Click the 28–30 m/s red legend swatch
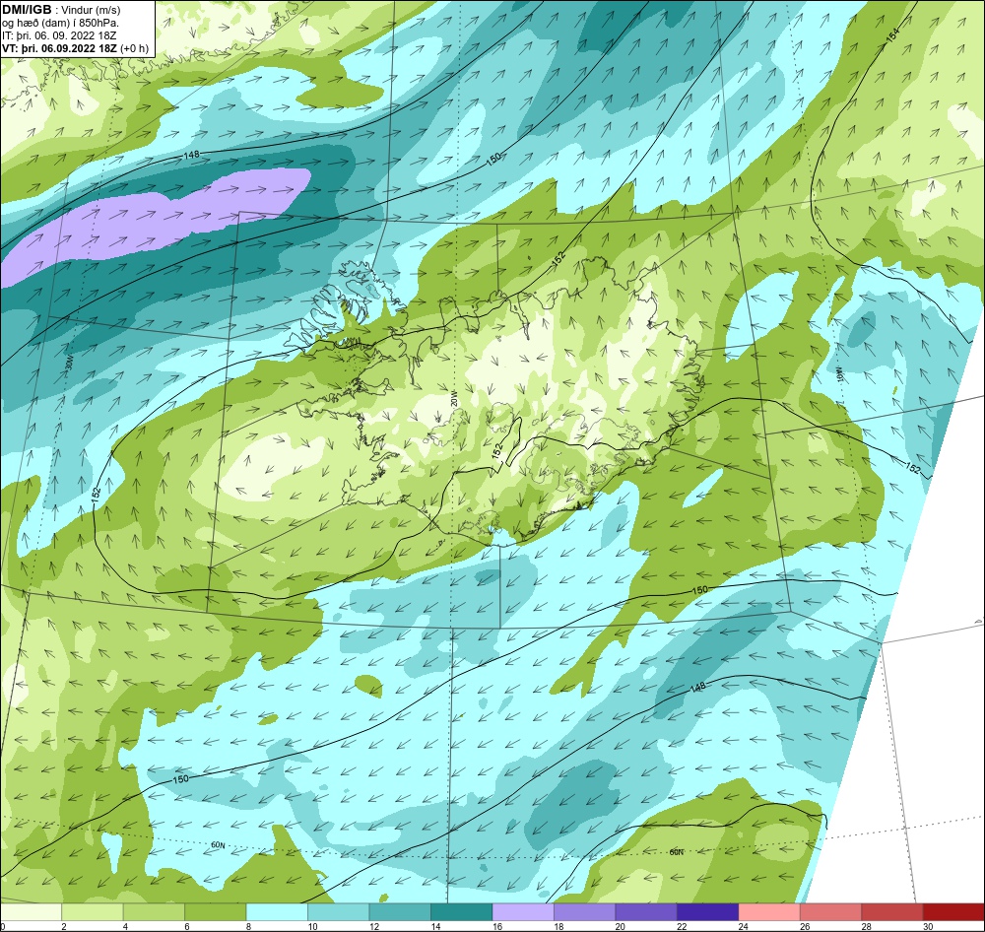 click(892, 912)
